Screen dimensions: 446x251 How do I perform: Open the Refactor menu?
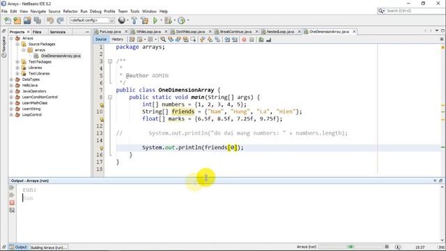(70, 11)
